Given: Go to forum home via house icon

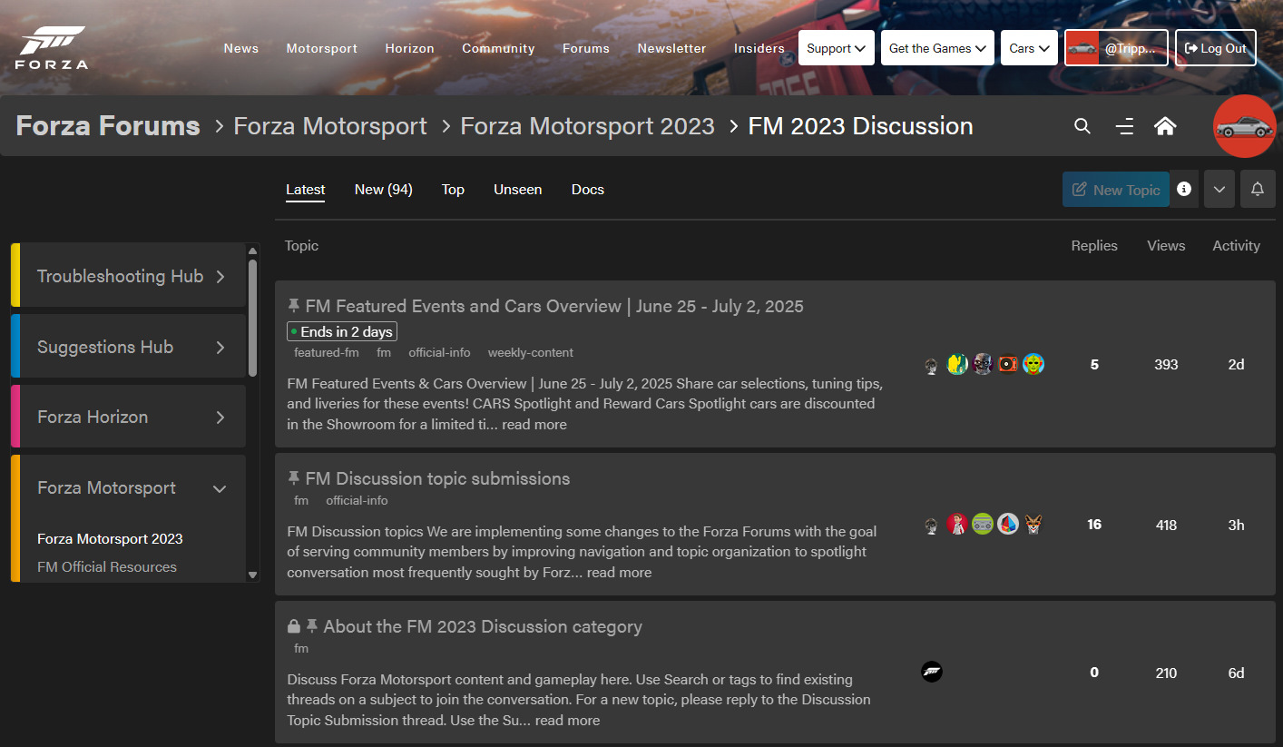Looking at the screenshot, I should pos(1165,126).
